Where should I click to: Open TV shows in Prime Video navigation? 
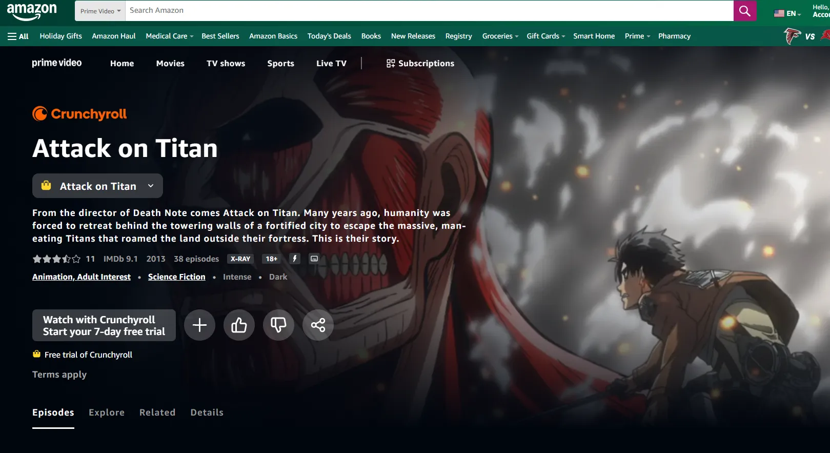pos(226,64)
